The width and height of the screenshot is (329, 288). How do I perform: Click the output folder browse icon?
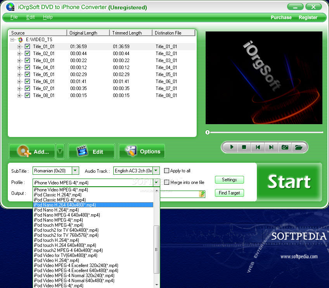[x=202, y=194]
